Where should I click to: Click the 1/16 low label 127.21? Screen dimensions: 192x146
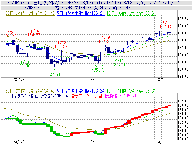[54, 74]
